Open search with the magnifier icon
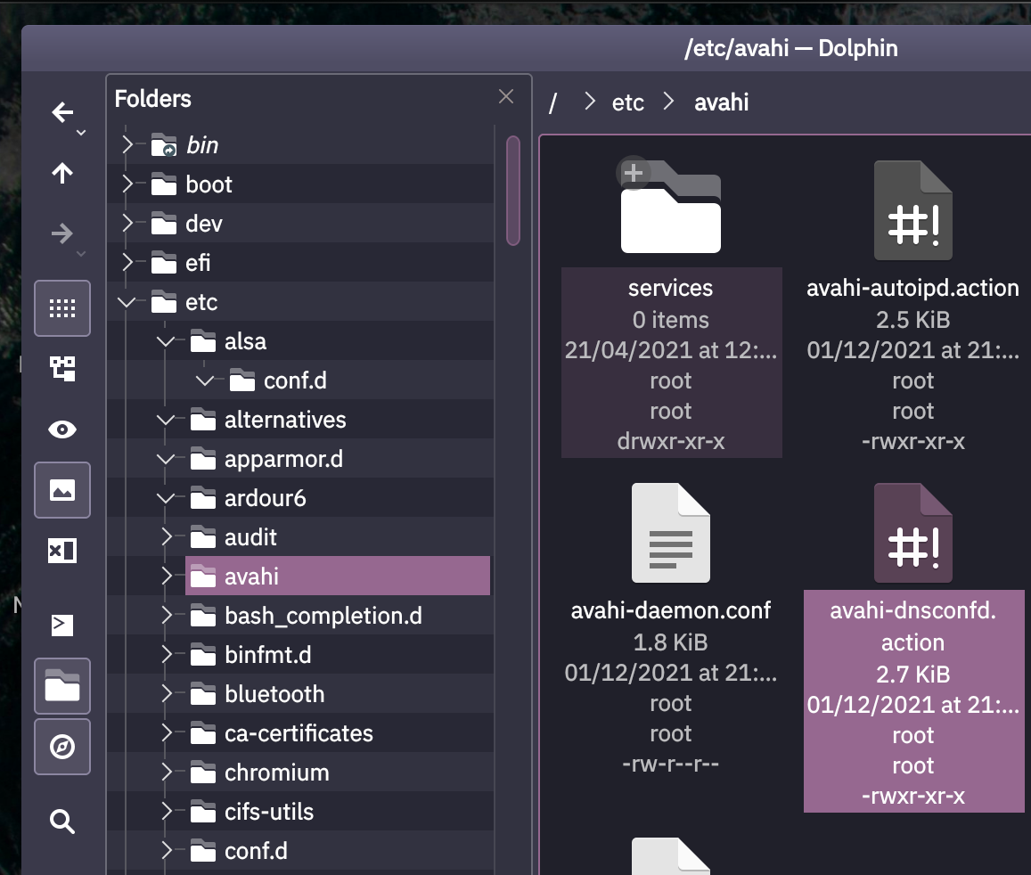This screenshot has width=1031, height=875. (62, 822)
